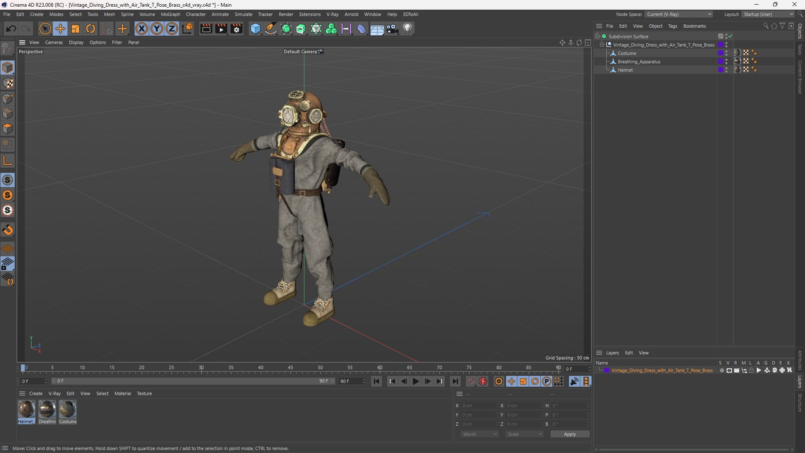Open Edit Render Settings icon

tap(237, 29)
